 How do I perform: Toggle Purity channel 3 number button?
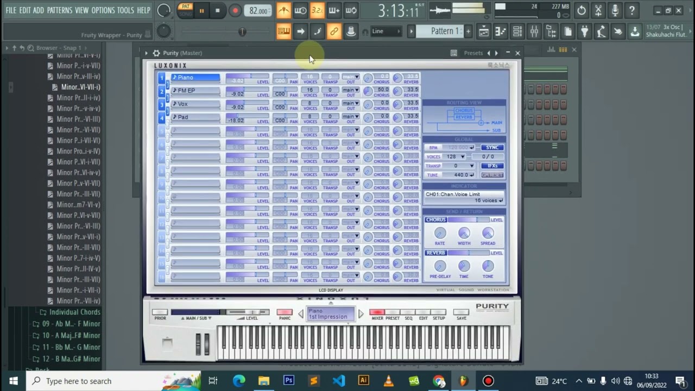point(161,105)
